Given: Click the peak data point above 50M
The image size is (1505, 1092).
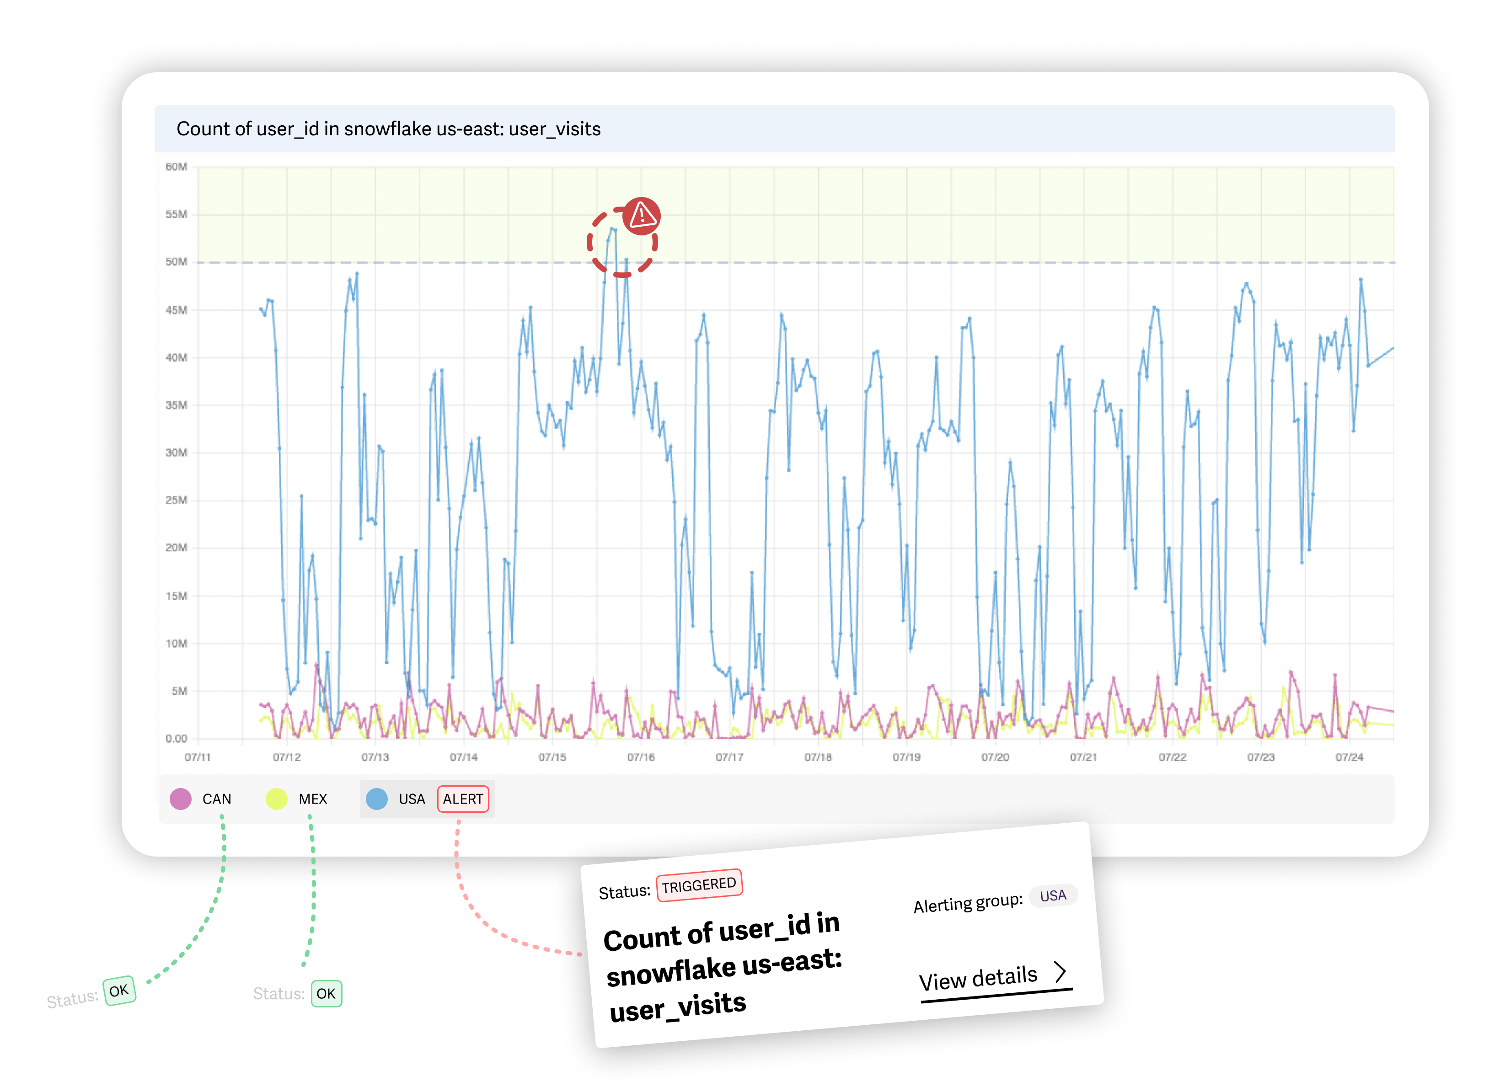Looking at the screenshot, I should [612, 227].
